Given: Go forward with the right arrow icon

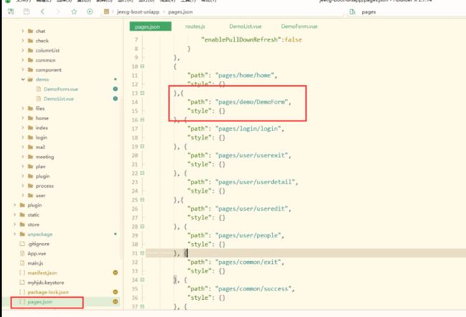Looking at the screenshot, I should 58,11.
